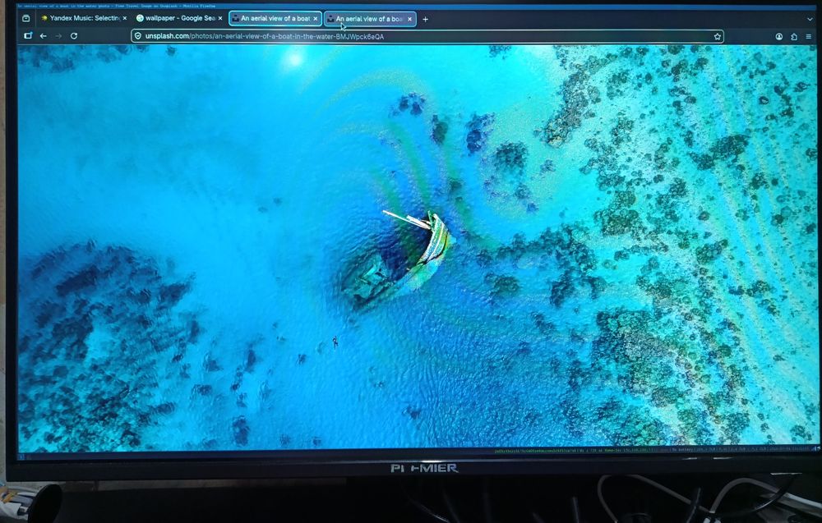822x523 pixels.
Task: Focus the unsplash.com address bar
Action: [x=427, y=36]
